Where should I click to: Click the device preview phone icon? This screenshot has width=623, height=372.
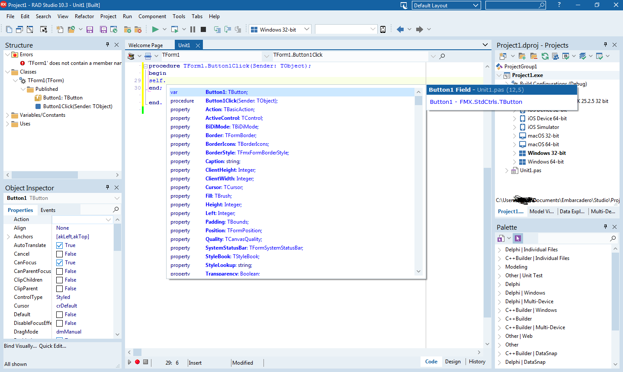pyautogui.click(x=383, y=29)
